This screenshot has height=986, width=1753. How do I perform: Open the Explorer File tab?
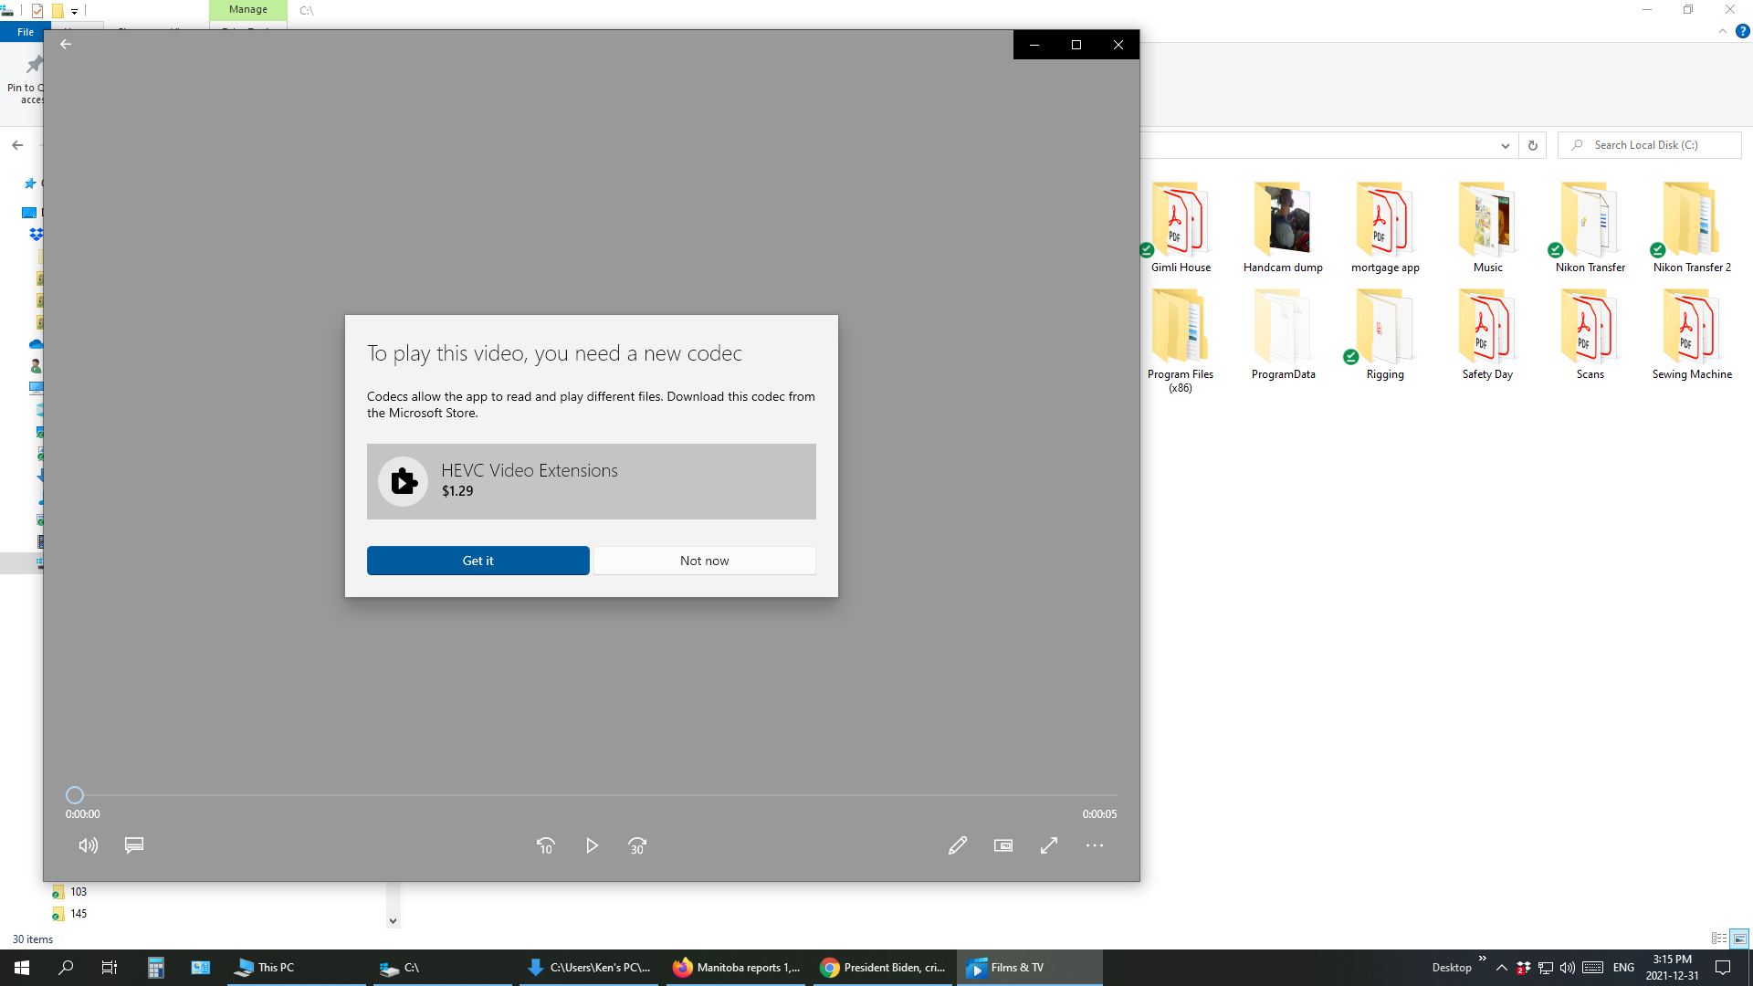point(26,32)
